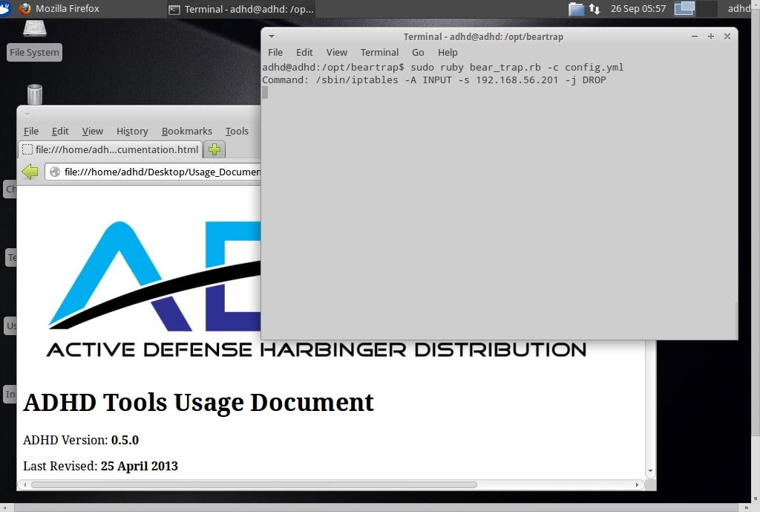
Task: Click Firefox vertical scrollbar down arrow
Action: click(x=650, y=470)
